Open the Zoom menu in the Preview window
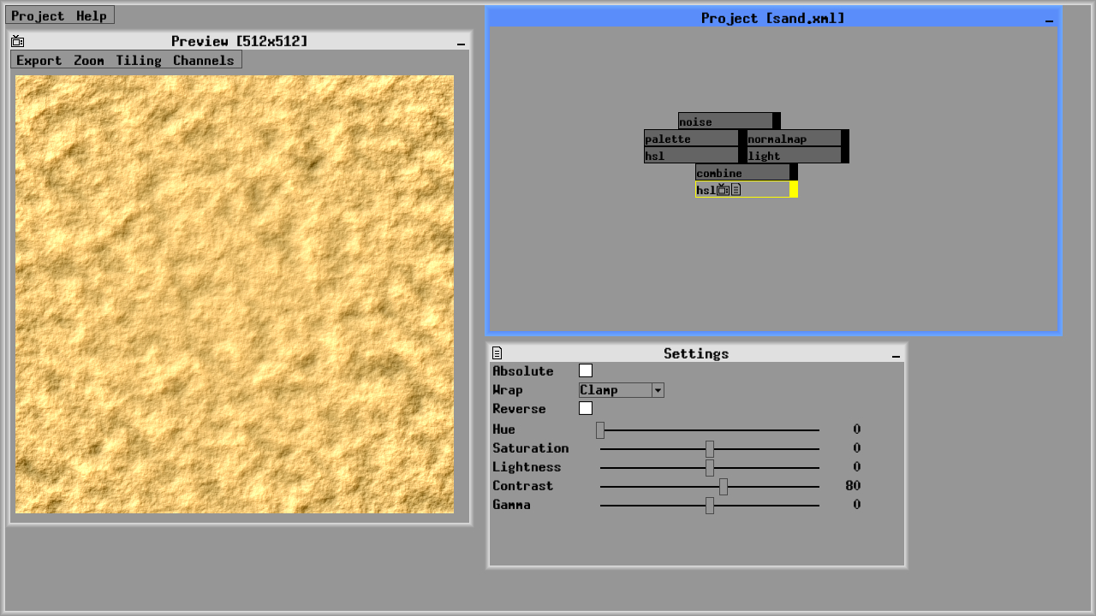1096x616 pixels. click(x=88, y=60)
